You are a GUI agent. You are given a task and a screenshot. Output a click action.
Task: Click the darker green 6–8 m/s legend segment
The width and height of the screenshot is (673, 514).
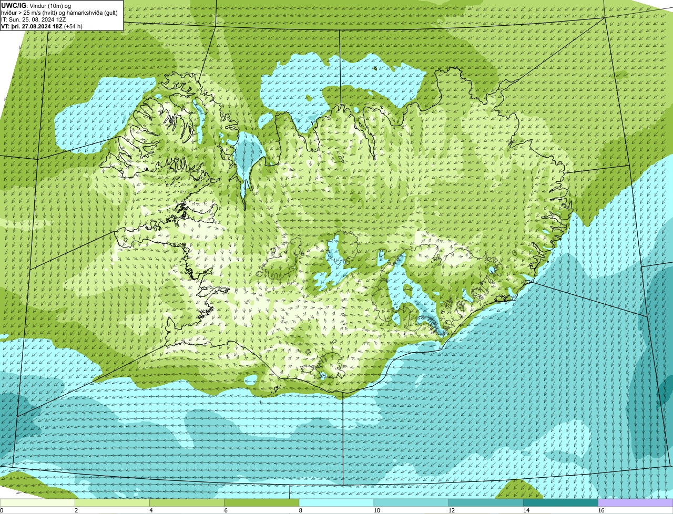262,502
